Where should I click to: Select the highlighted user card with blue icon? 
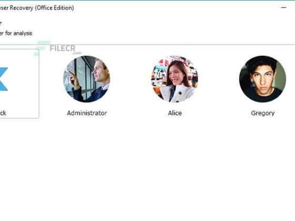tap(19, 84)
